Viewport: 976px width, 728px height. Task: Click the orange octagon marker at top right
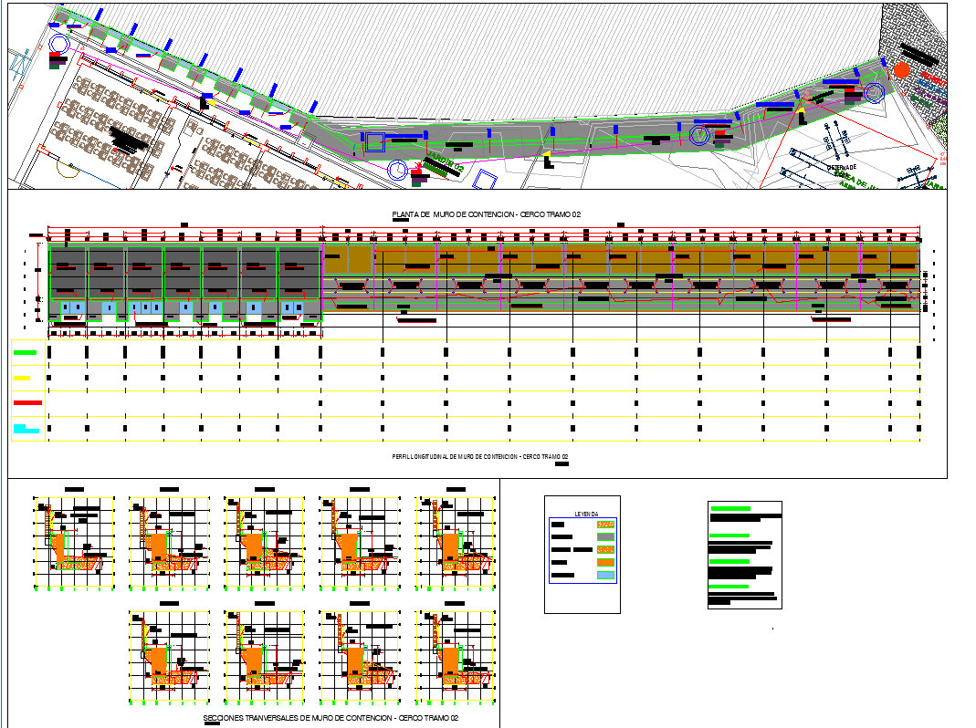point(900,68)
